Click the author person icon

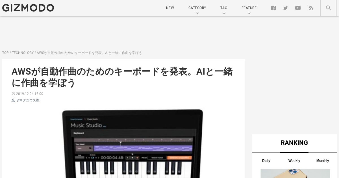click(x=13, y=100)
